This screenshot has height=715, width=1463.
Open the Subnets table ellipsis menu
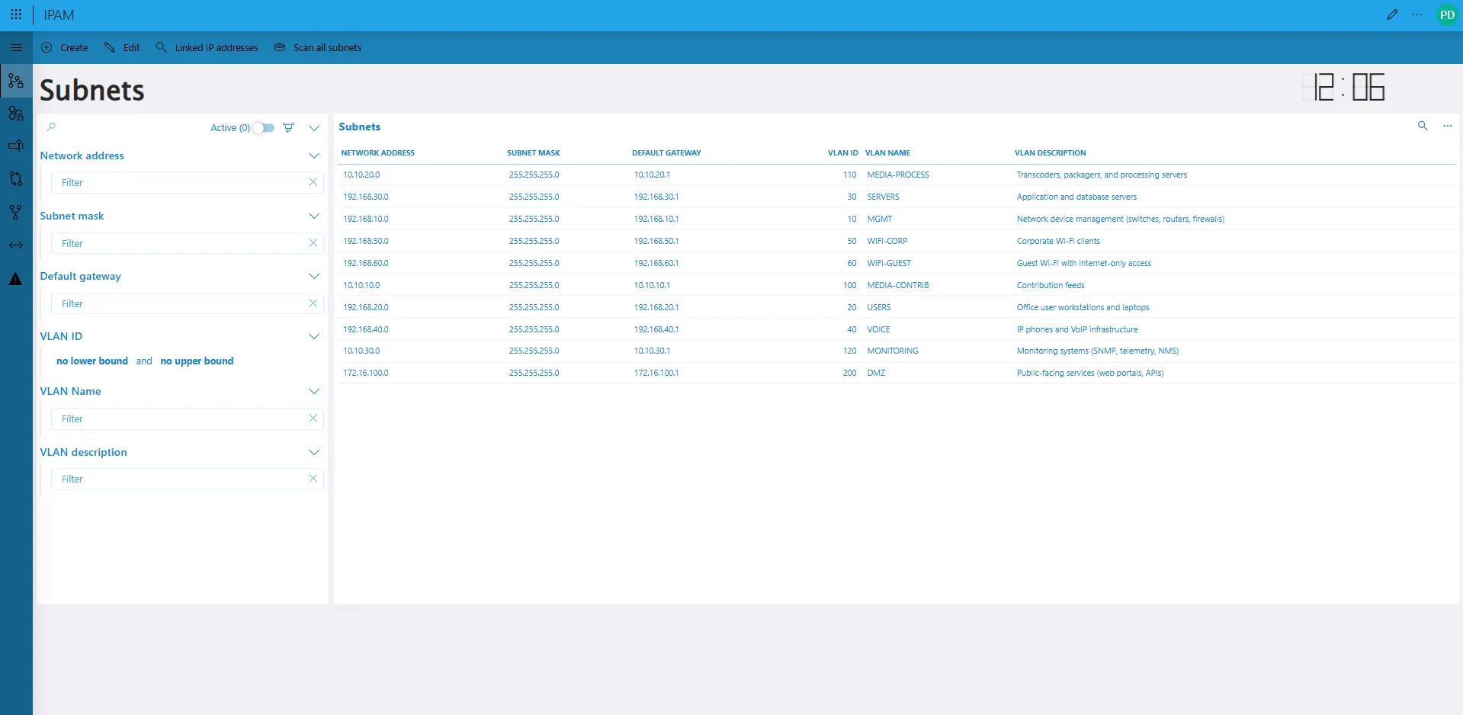pos(1447,126)
